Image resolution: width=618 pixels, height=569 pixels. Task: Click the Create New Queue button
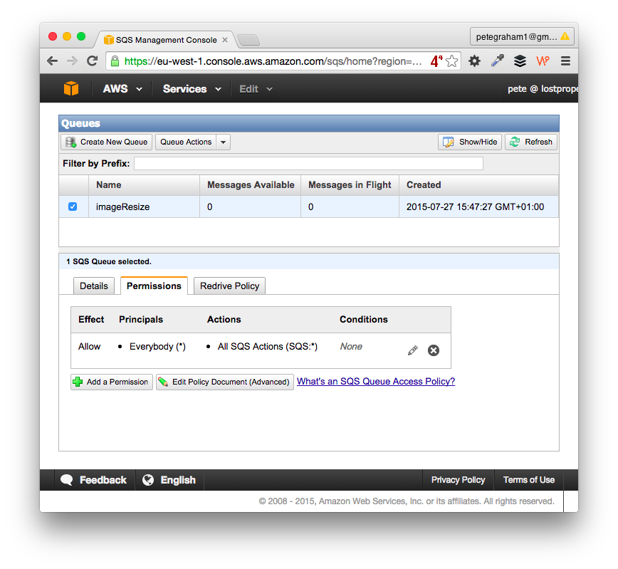pyautogui.click(x=107, y=142)
